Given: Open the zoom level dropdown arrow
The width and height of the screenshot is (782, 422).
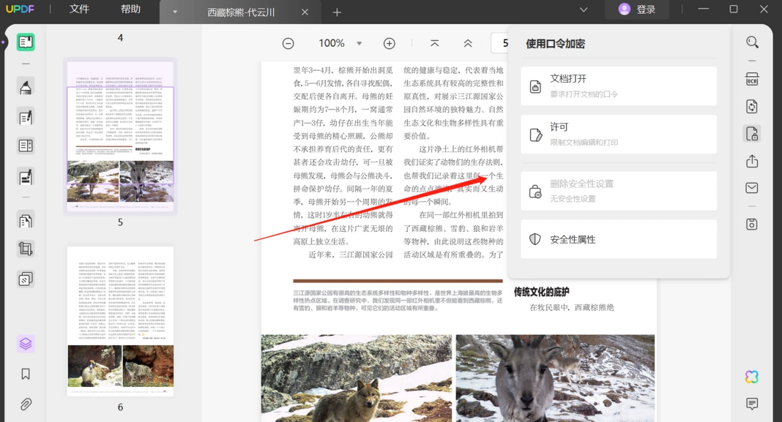Looking at the screenshot, I should 359,44.
